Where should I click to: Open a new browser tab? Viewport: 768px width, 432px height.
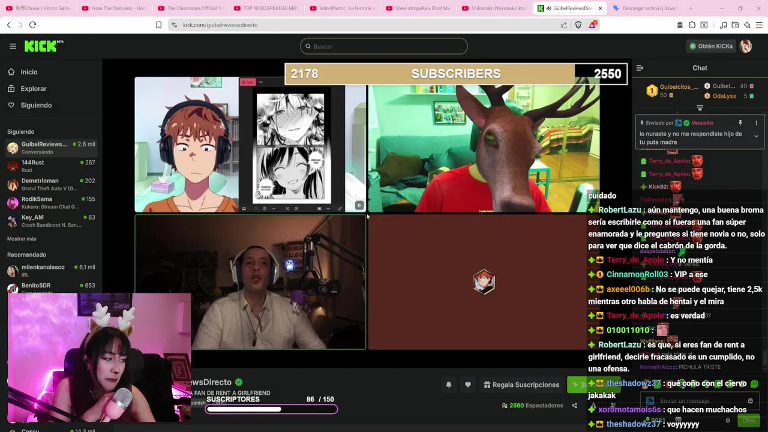click(691, 8)
